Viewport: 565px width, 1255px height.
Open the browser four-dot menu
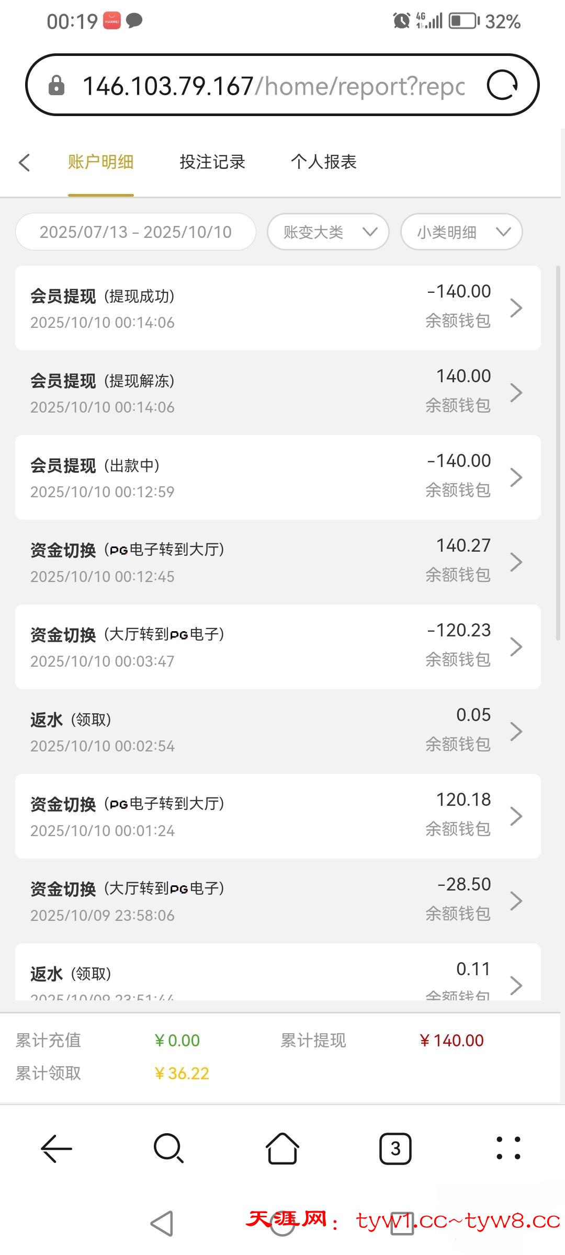pyautogui.click(x=508, y=1148)
